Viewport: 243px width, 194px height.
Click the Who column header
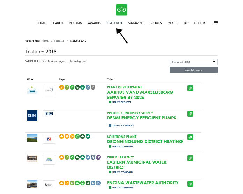[30, 79]
